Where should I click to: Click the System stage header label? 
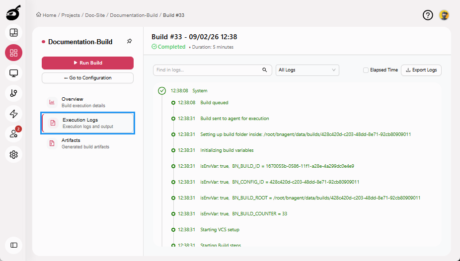[200, 91]
